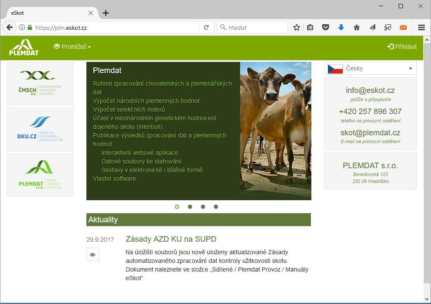Open the Zásady AZD KU na SUPD article

[171, 239]
